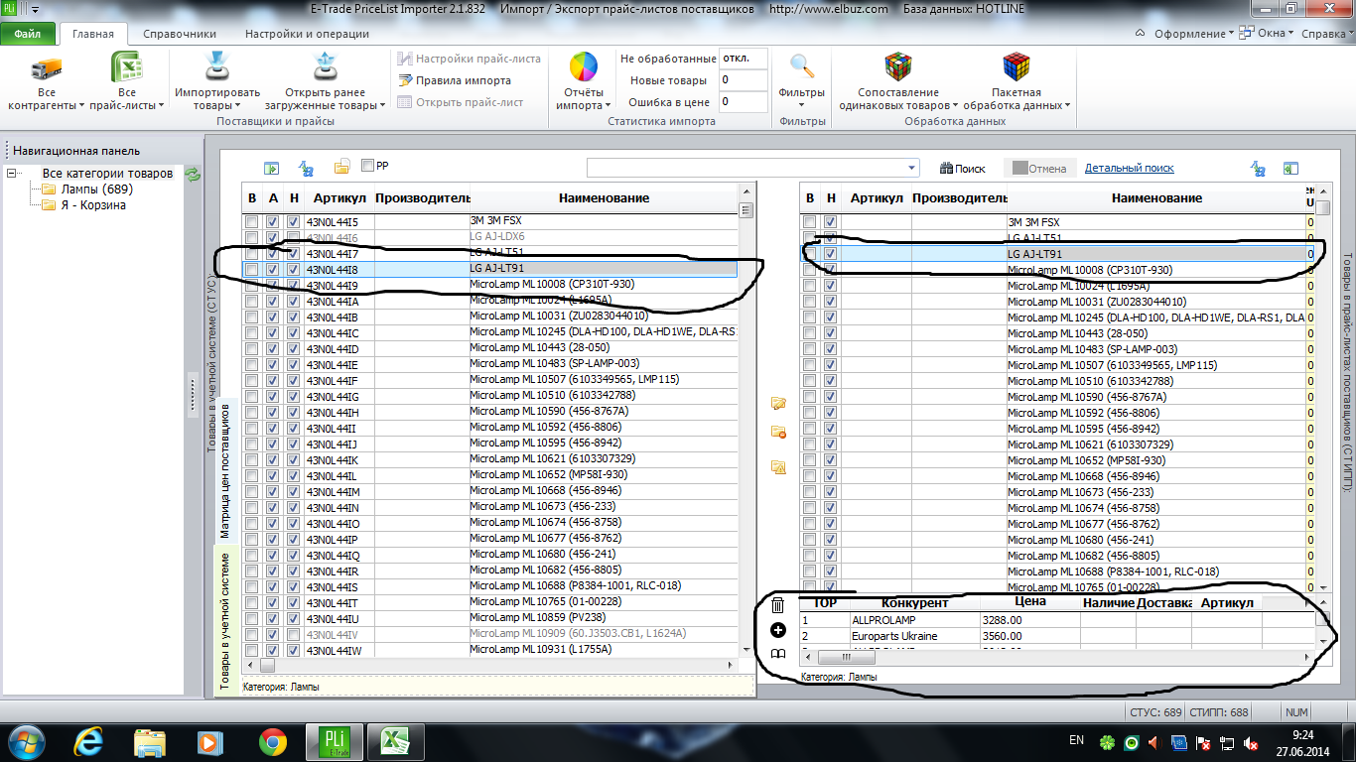Click the green export icon above the supplier price-list table
This screenshot has height=762, width=1356.
pos(1290,169)
